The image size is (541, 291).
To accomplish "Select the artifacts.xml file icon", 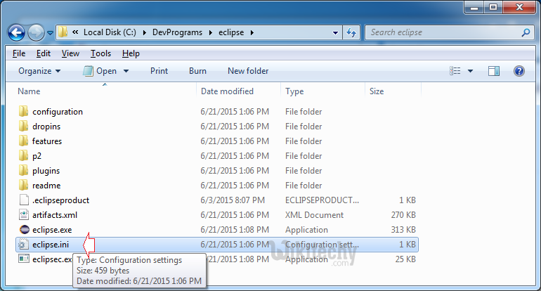I will pyautogui.click(x=23, y=215).
